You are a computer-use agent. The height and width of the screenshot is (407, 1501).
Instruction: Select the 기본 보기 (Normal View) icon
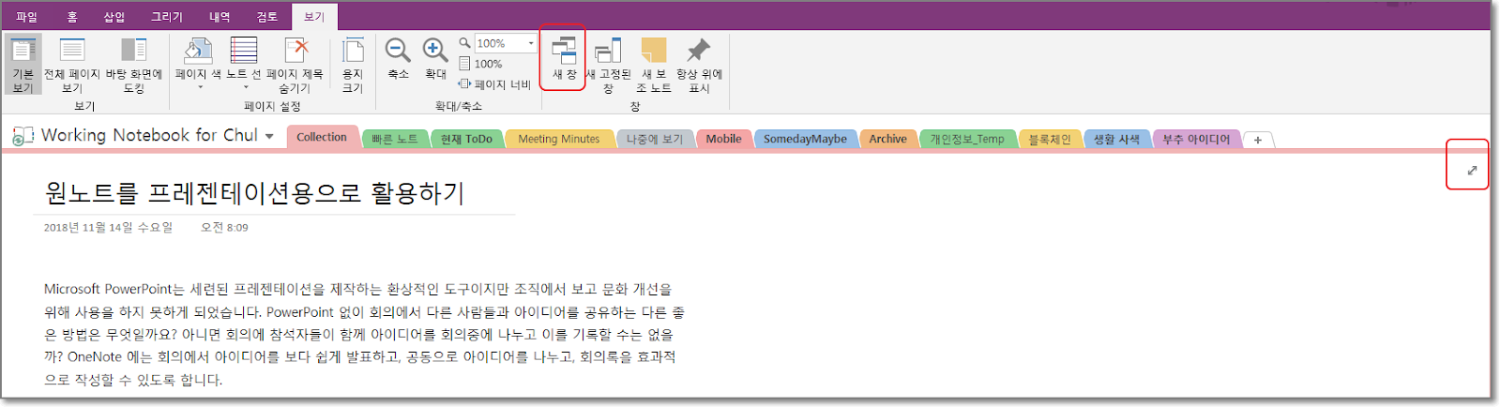23,64
